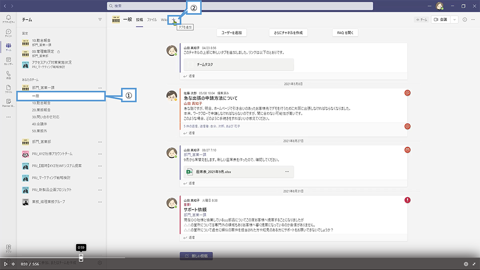Exit fullscreen in the video player
This screenshot has width=480, height=270.
(474, 264)
